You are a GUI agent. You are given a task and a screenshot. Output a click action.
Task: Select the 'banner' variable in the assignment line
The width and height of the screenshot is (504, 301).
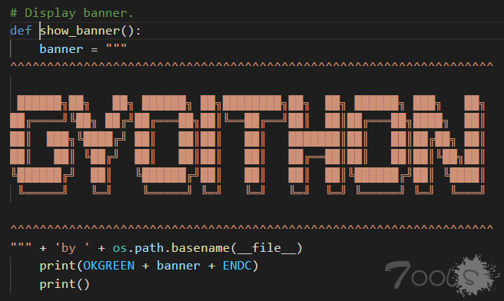point(61,49)
